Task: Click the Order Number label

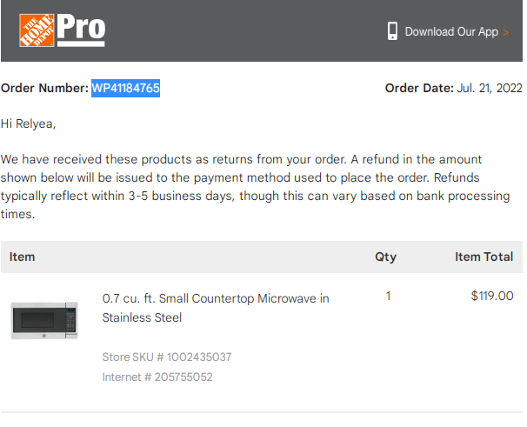Action: (44, 88)
